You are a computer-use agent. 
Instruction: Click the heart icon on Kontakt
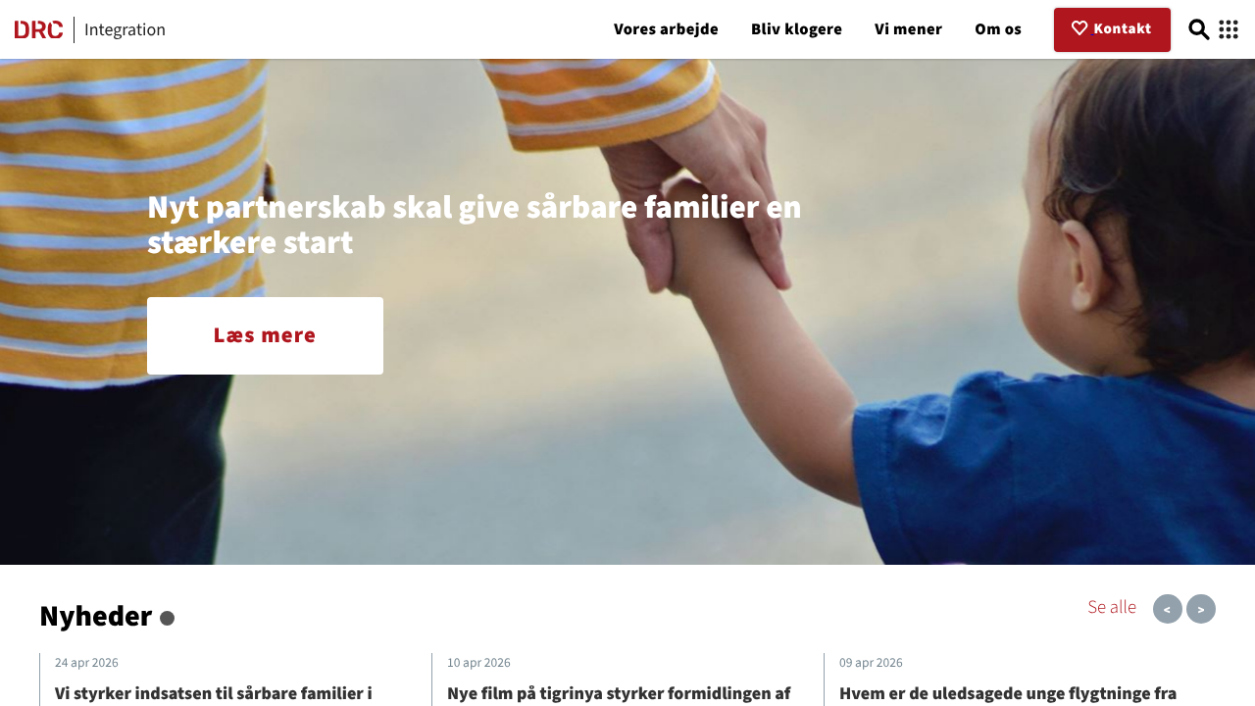[1079, 28]
